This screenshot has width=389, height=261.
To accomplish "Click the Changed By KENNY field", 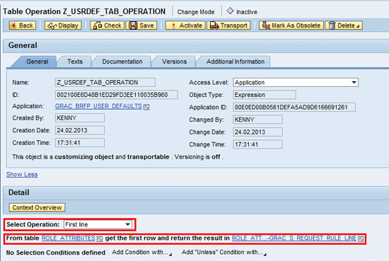I will click(257, 120).
